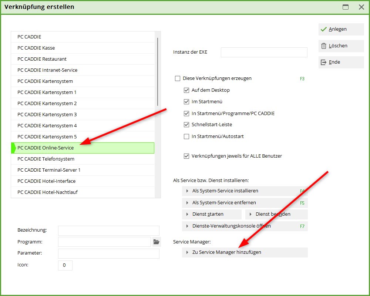Click the folder browse icon beside Programm

[x=156, y=242]
